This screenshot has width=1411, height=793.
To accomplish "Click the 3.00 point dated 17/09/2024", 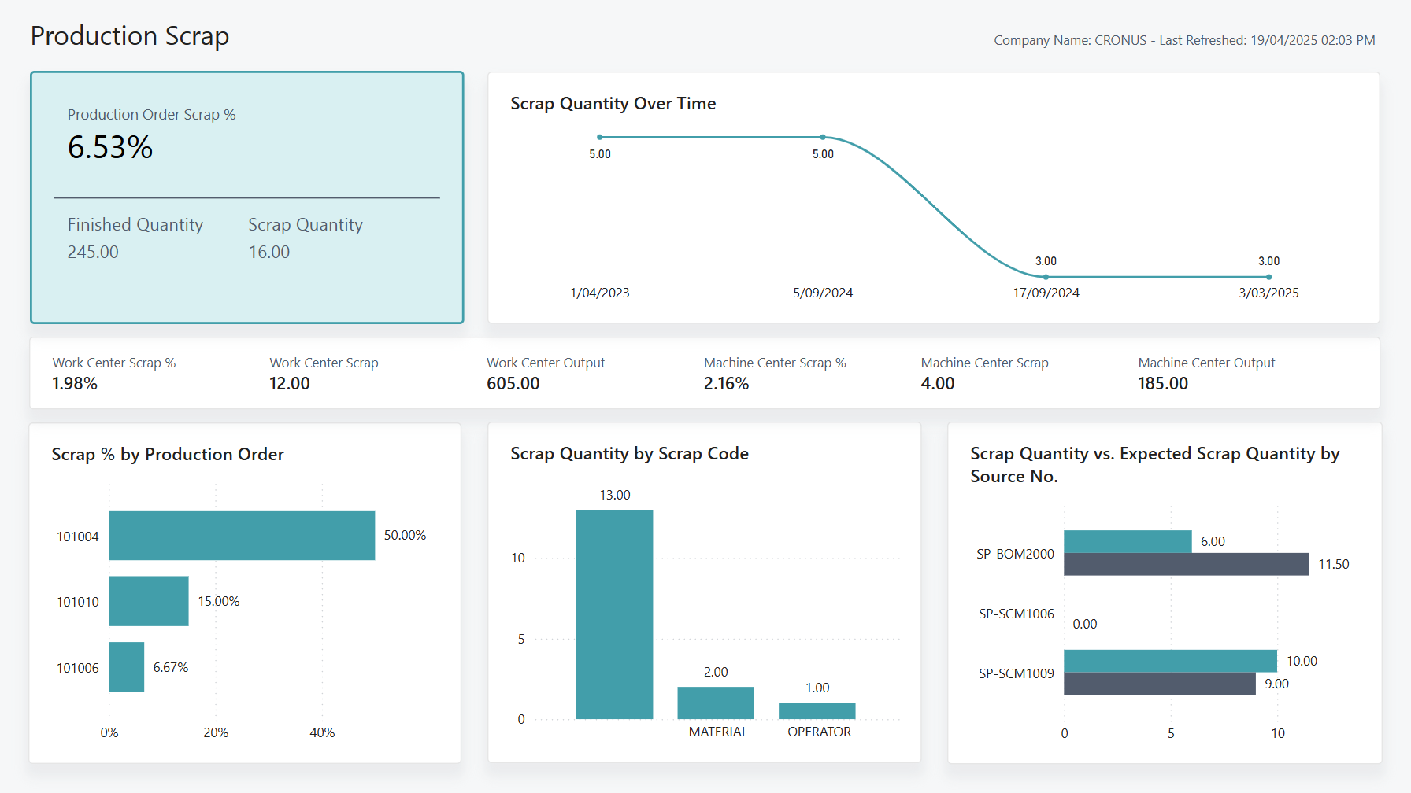I will point(1046,277).
